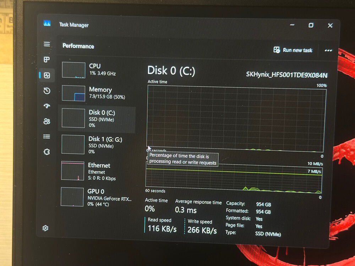The height and width of the screenshot is (266, 355).
Task: Click Run new task button
Action: point(293,50)
